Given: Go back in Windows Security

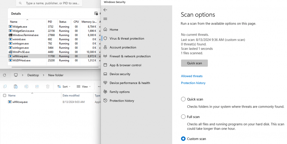Looking at the screenshot, I should 105,10.
